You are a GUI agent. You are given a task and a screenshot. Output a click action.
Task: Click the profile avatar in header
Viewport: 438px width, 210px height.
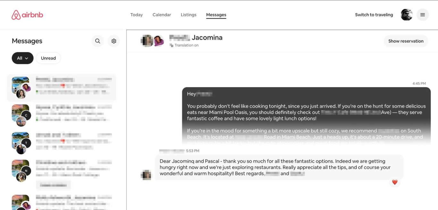[x=407, y=15]
